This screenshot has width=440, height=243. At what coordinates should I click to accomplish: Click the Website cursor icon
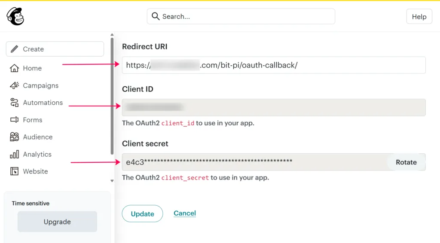point(14,171)
